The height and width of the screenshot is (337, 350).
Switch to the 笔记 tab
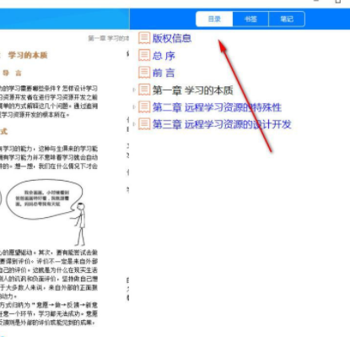(x=287, y=19)
